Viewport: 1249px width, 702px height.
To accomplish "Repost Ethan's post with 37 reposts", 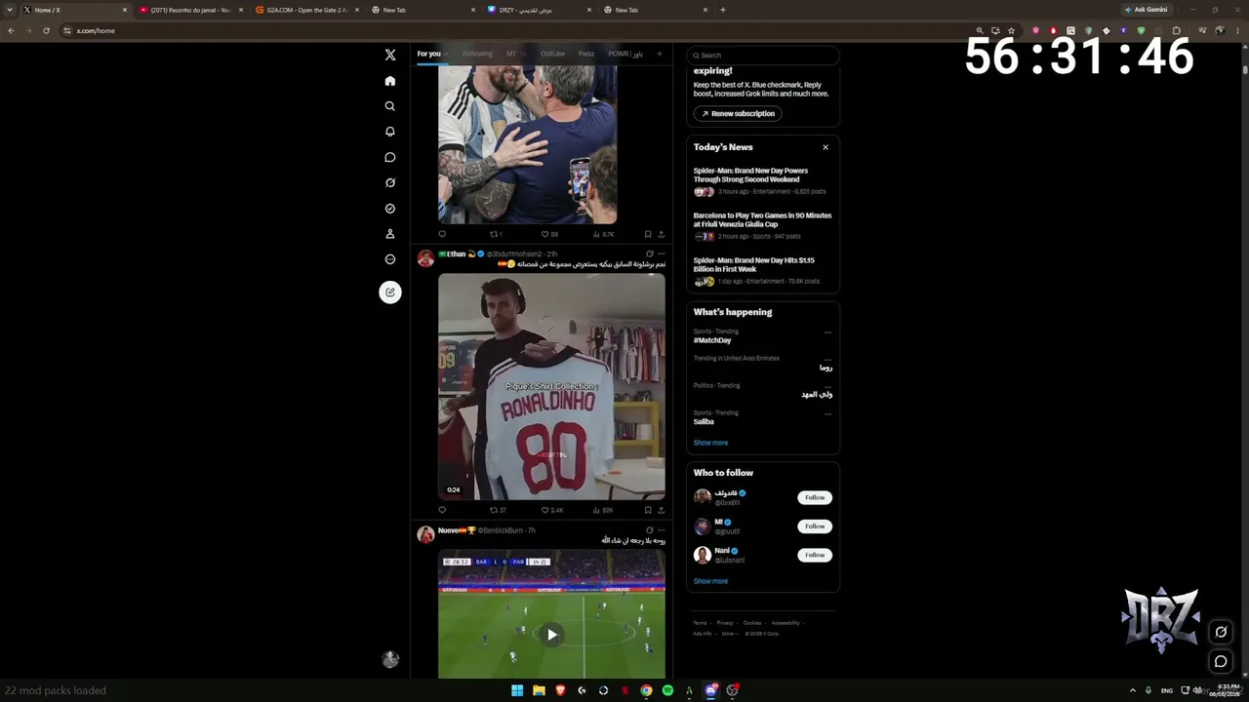I will tap(498, 510).
